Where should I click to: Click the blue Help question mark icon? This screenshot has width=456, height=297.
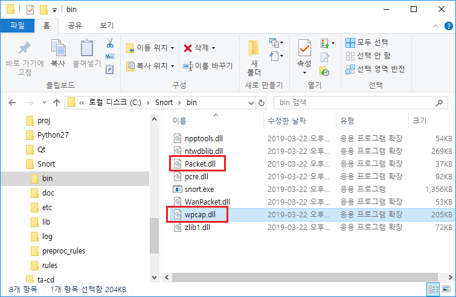click(x=448, y=26)
